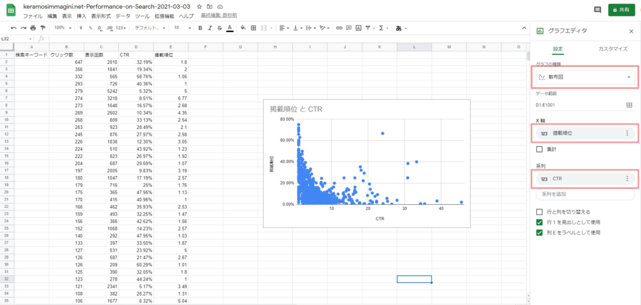Enable the 集計 checkbox
The width and height of the screenshot is (641, 305).
pos(540,149)
